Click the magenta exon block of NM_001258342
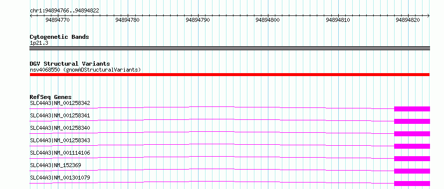The image size is (444, 189). (412, 109)
